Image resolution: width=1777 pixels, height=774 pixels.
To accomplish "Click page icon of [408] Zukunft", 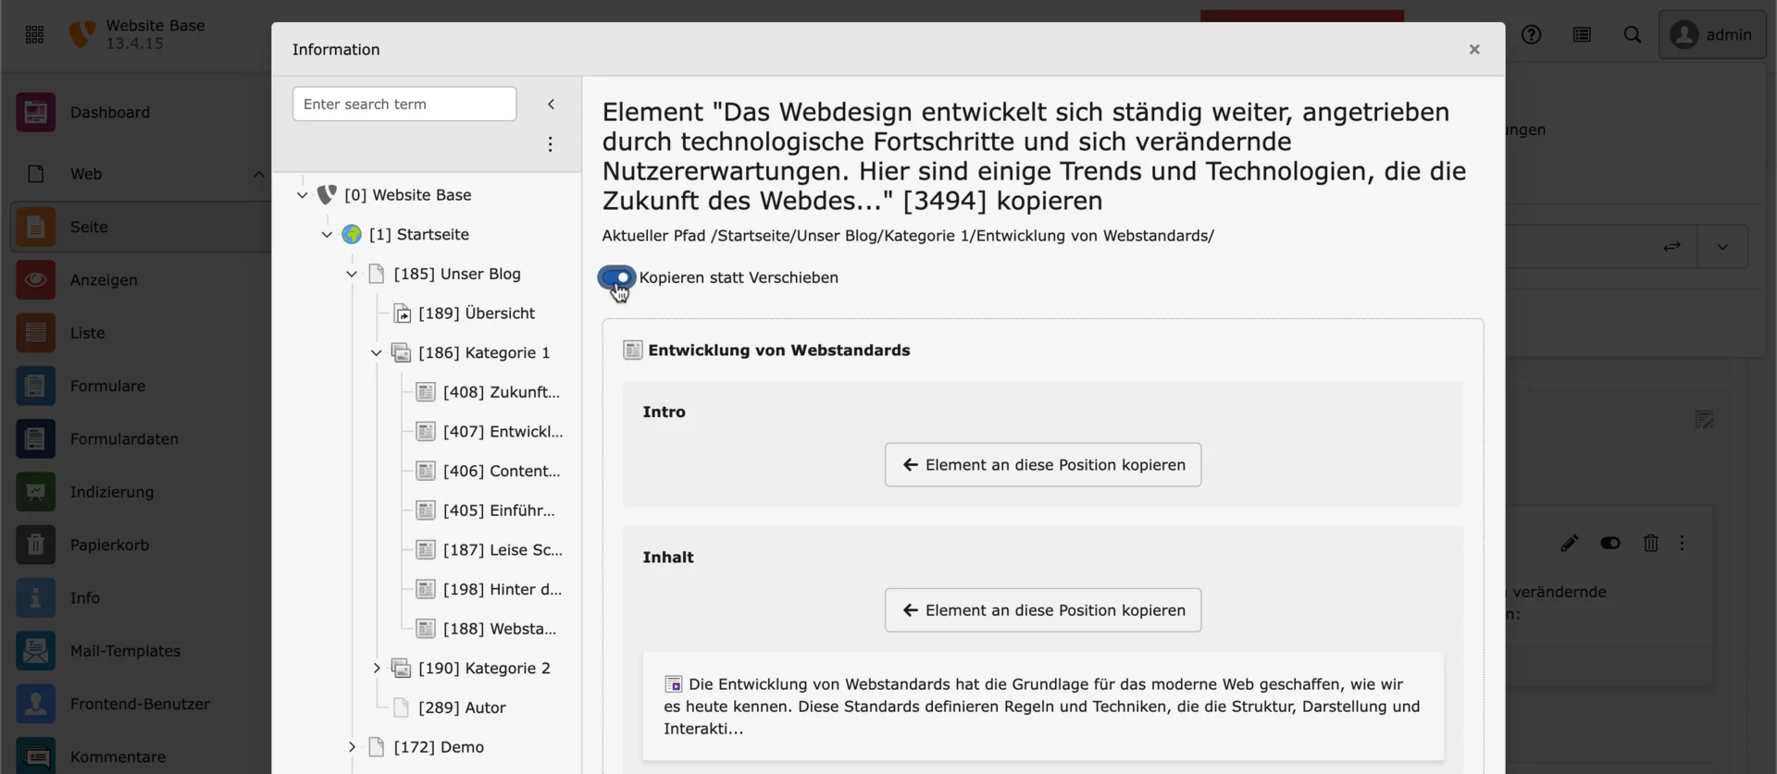I will click(x=426, y=392).
